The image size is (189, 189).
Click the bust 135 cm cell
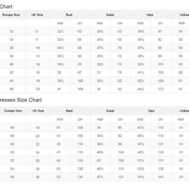click(x=80, y=177)
